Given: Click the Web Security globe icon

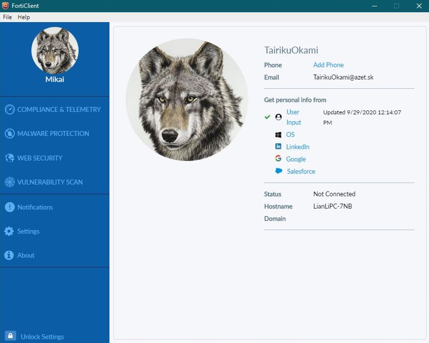Looking at the screenshot, I should coord(10,158).
